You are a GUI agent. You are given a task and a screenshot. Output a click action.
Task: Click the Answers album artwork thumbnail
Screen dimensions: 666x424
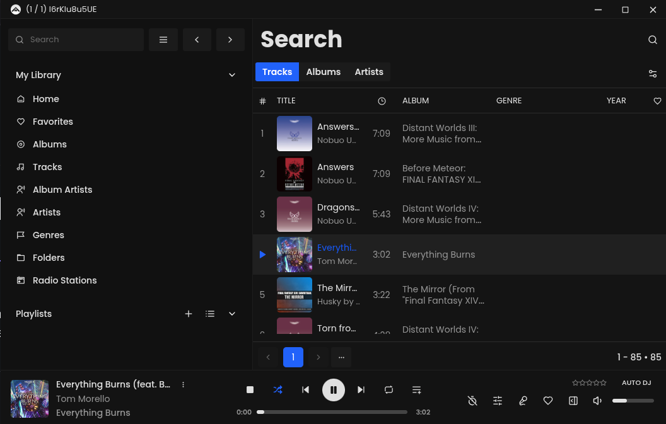295,173
